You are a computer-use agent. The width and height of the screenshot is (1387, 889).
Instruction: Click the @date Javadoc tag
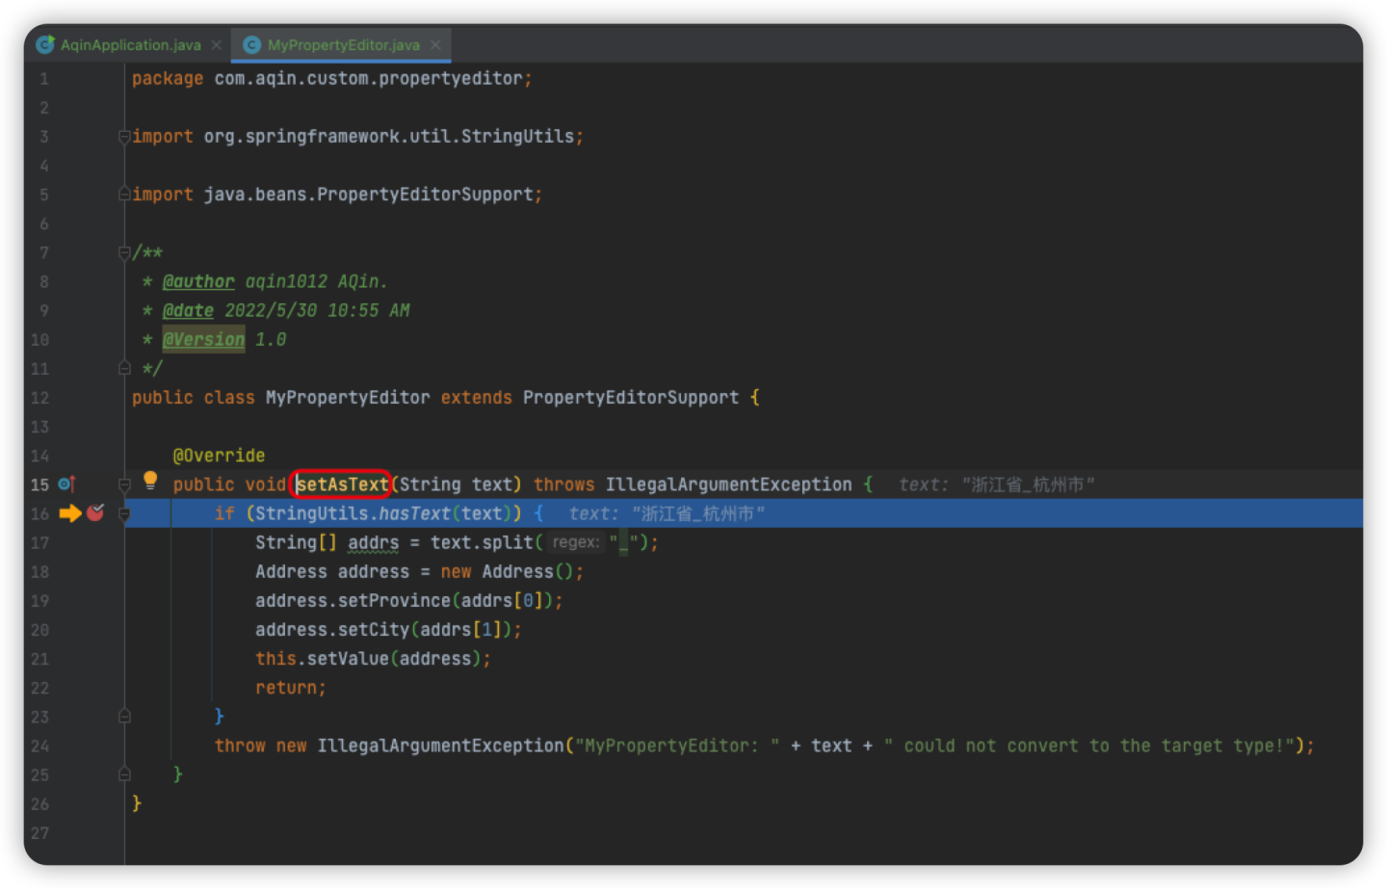188,311
